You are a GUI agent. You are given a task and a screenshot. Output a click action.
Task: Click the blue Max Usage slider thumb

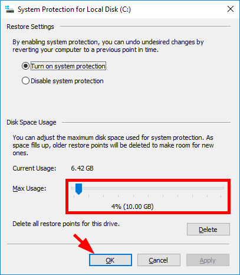(x=78, y=189)
